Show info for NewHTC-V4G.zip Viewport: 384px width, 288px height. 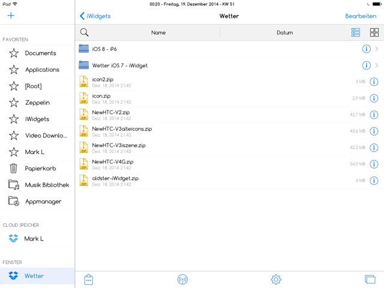[373, 164]
